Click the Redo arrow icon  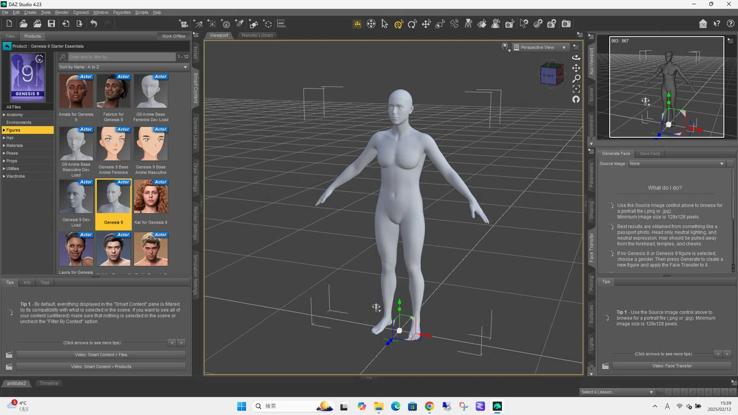click(x=108, y=23)
